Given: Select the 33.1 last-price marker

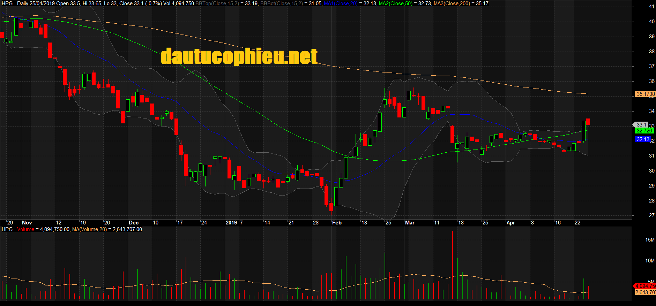Looking at the screenshot, I should [641, 124].
